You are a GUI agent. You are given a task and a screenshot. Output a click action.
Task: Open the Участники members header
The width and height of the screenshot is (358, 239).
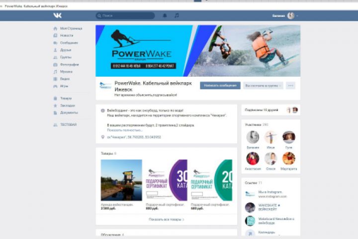[257, 124]
